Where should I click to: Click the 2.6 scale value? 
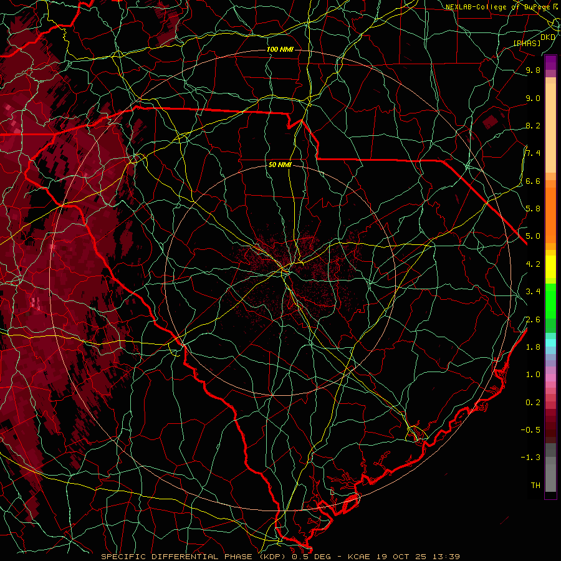point(533,320)
